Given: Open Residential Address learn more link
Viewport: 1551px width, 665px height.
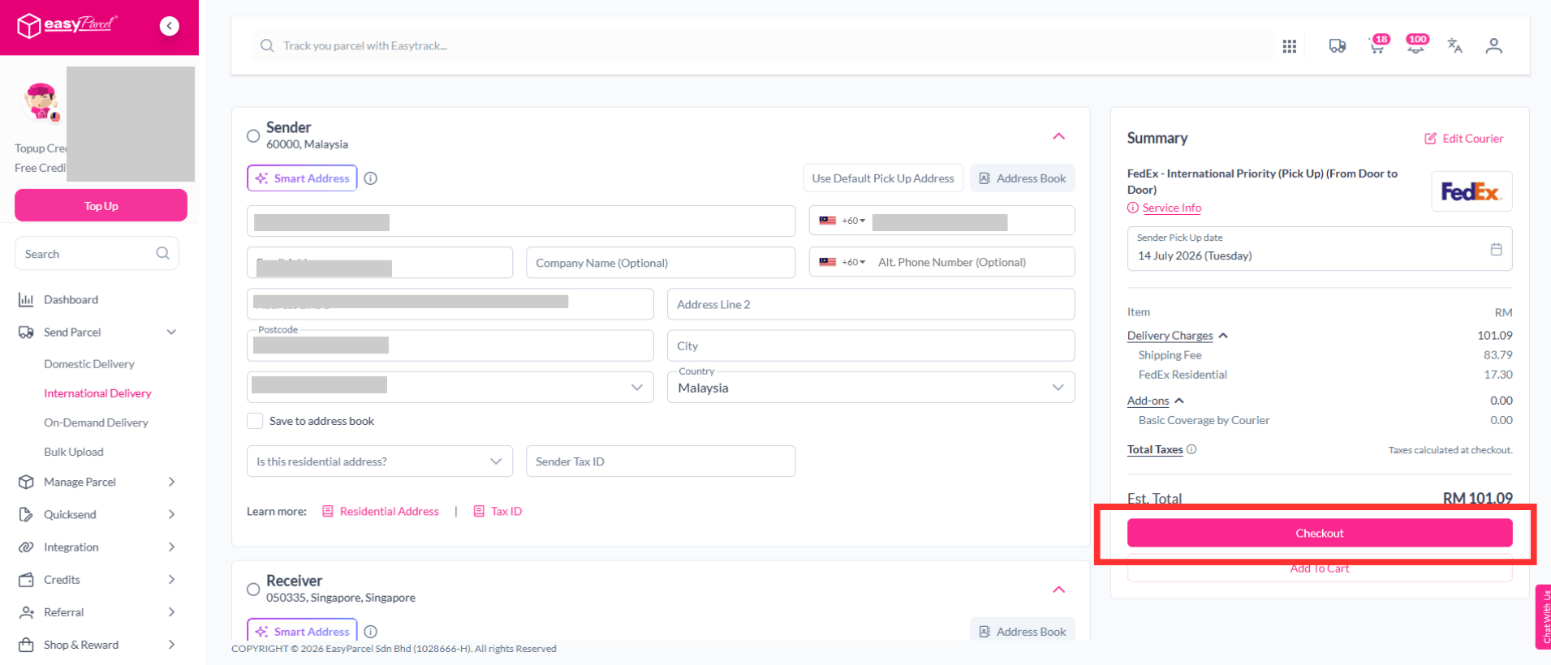Looking at the screenshot, I should coord(381,511).
